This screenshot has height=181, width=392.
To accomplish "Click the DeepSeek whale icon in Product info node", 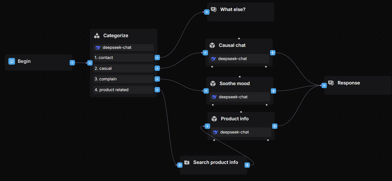I will pyautogui.click(x=215, y=132).
